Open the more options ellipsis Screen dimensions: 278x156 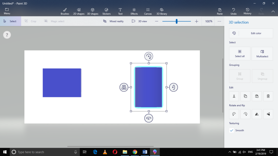219,21
